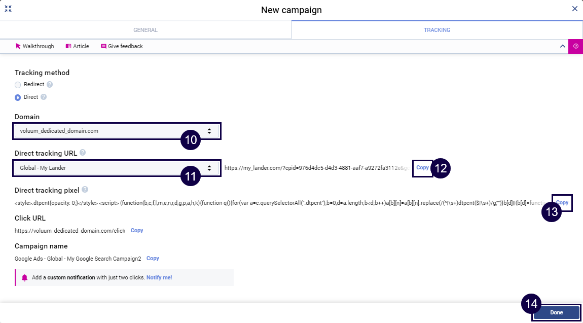This screenshot has width=583, height=323.
Task: Click help icon next to Redirect option
Action: (50, 85)
